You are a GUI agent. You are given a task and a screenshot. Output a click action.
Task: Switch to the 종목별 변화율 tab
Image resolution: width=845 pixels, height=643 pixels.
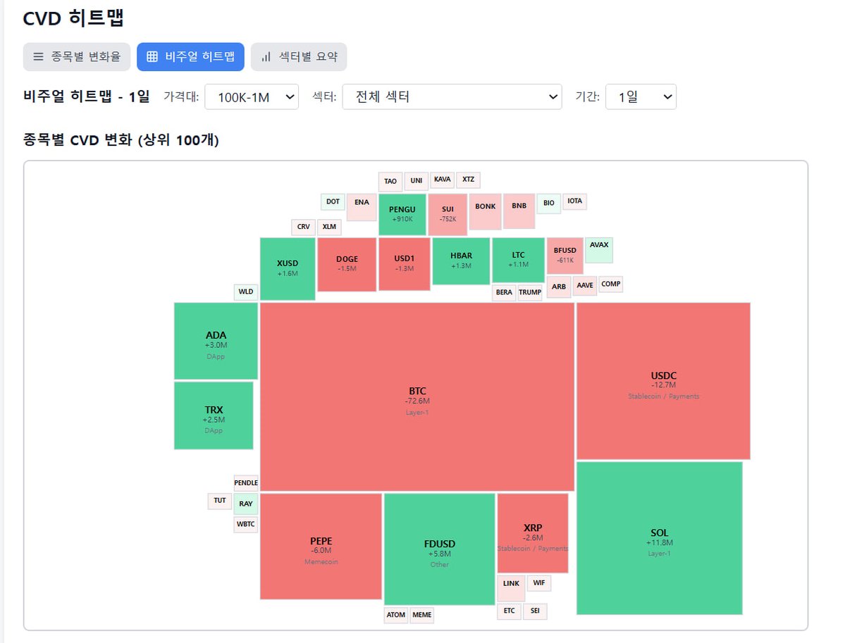[x=77, y=57]
